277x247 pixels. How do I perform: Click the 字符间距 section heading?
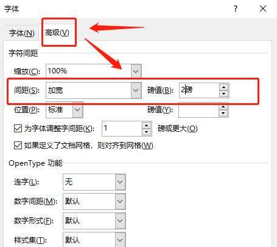click(x=23, y=53)
